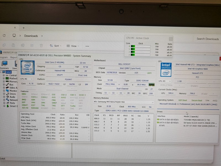Open the View dropdown

tap(73, 46)
